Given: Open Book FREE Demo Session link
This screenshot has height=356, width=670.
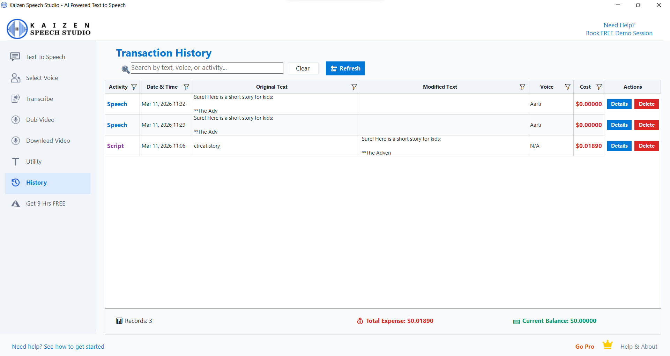Looking at the screenshot, I should [x=619, y=33].
